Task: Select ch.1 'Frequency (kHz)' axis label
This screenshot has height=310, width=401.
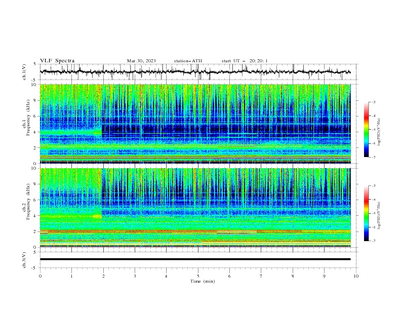Action: pyautogui.click(x=28, y=118)
